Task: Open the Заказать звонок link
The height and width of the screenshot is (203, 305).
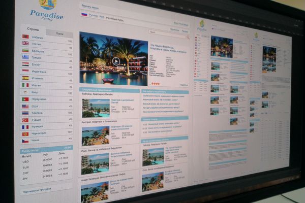Action: point(90,7)
